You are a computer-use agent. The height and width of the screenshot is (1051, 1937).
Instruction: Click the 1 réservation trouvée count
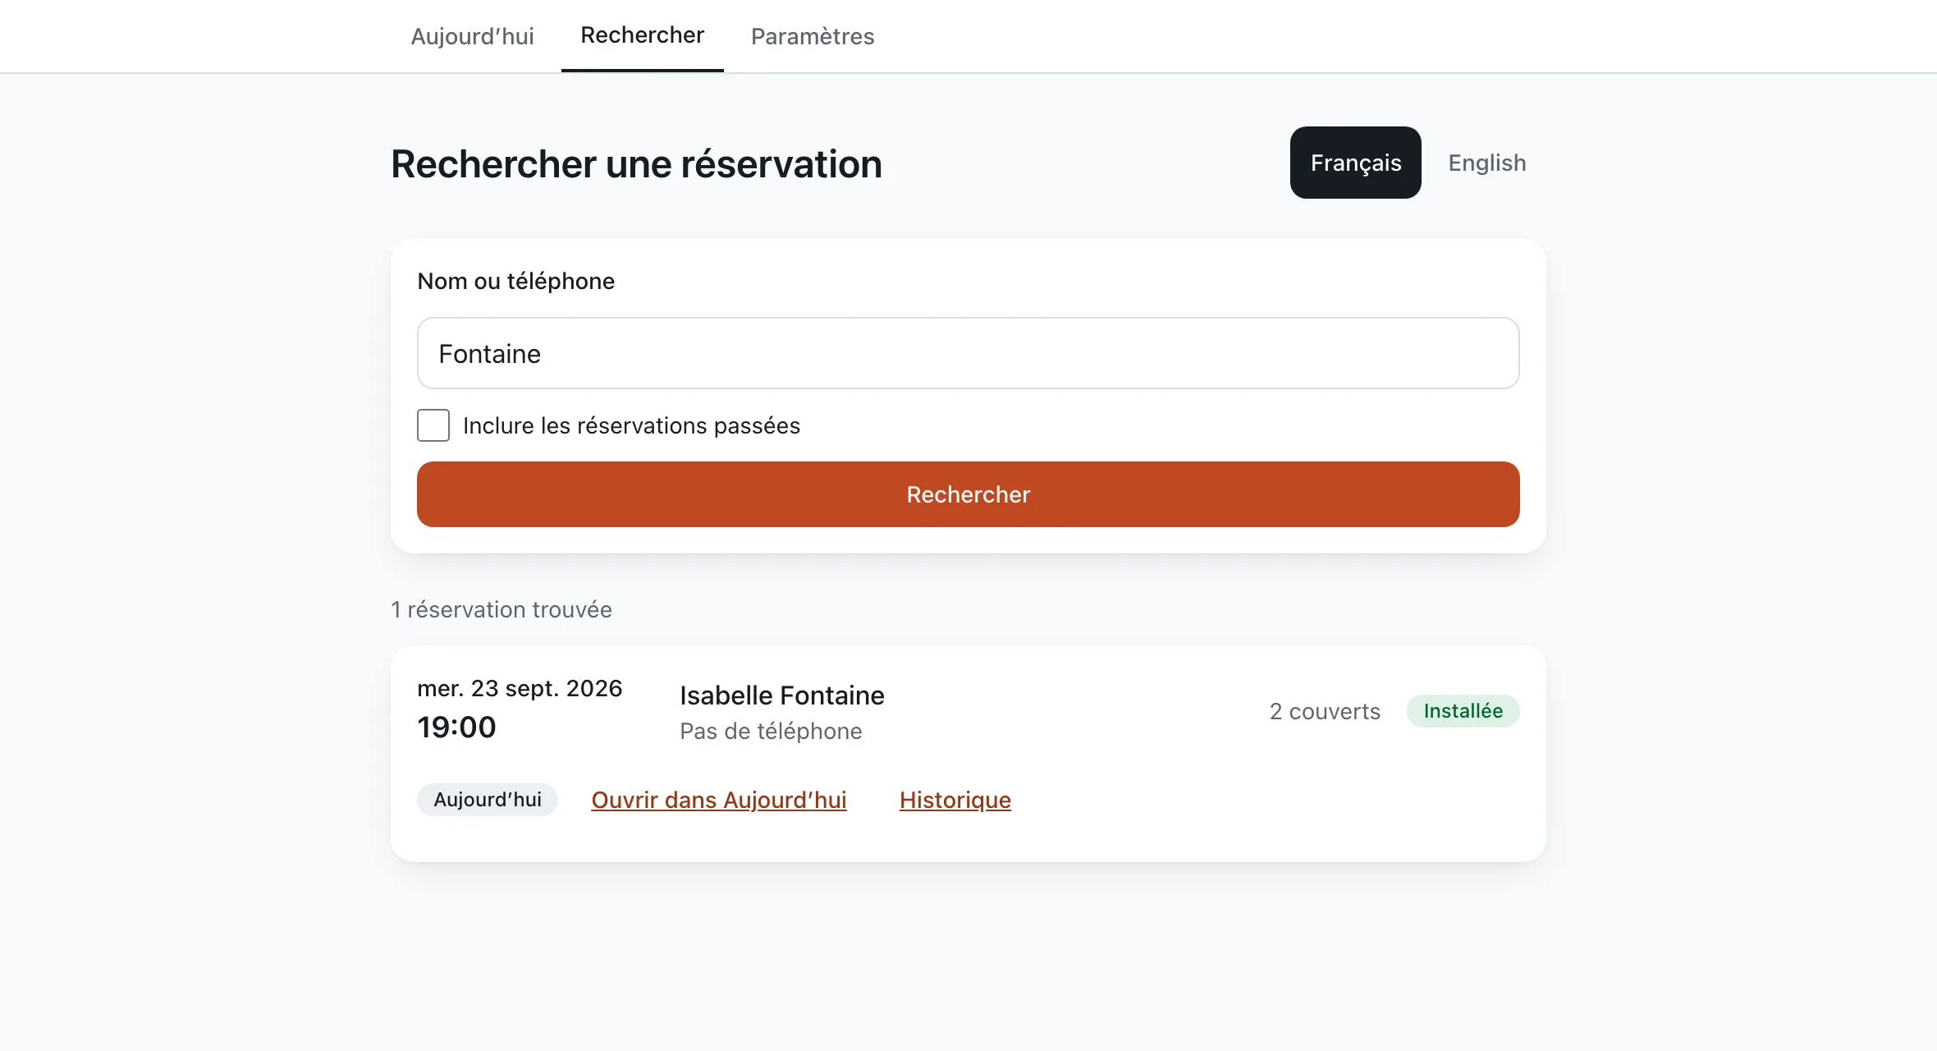pyautogui.click(x=501, y=609)
